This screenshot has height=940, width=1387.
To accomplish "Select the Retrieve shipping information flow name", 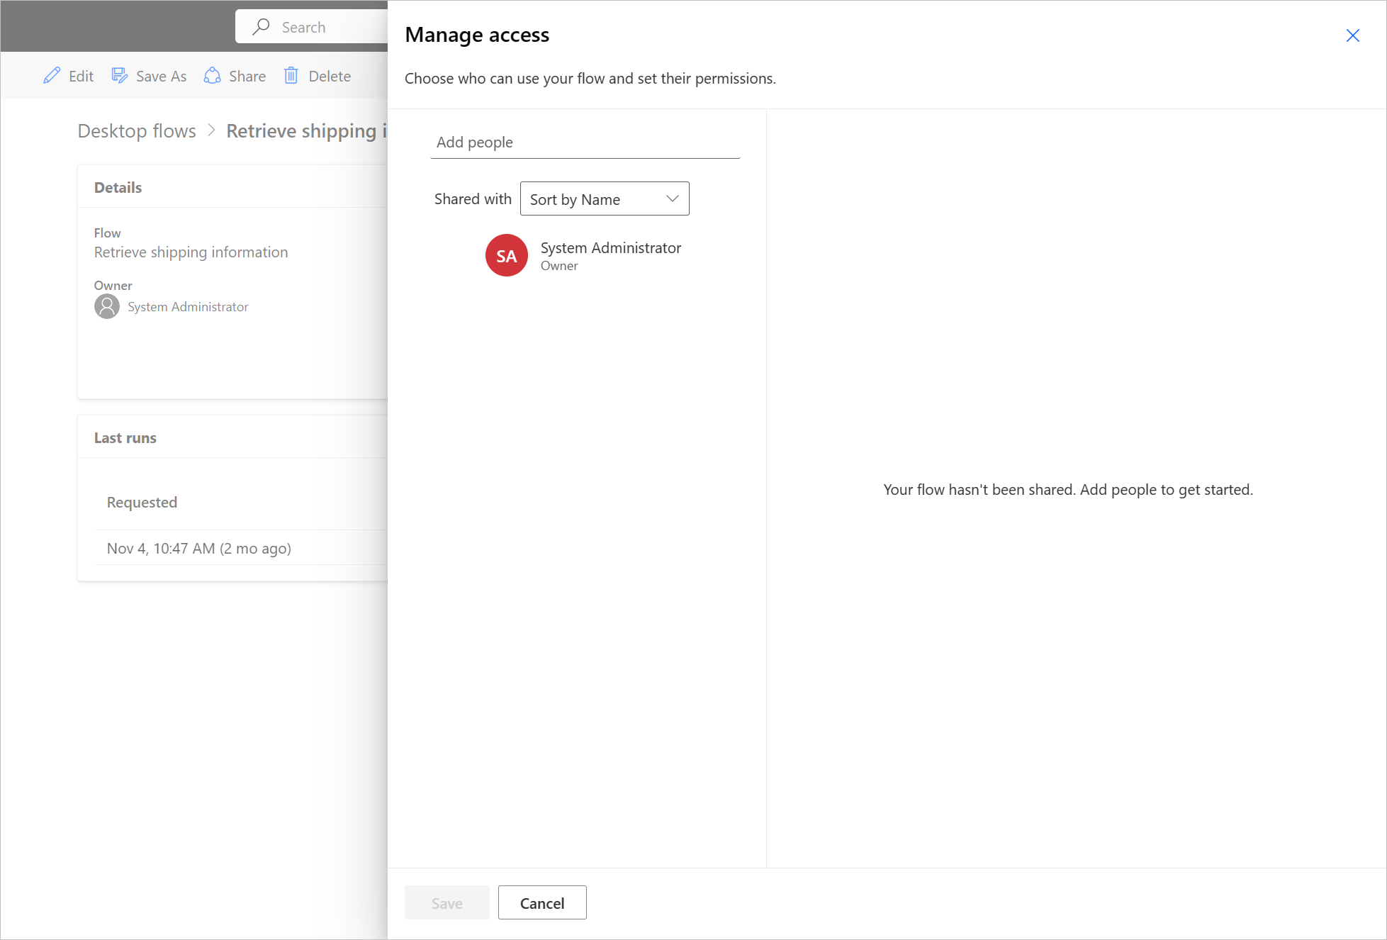I will (x=190, y=252).
